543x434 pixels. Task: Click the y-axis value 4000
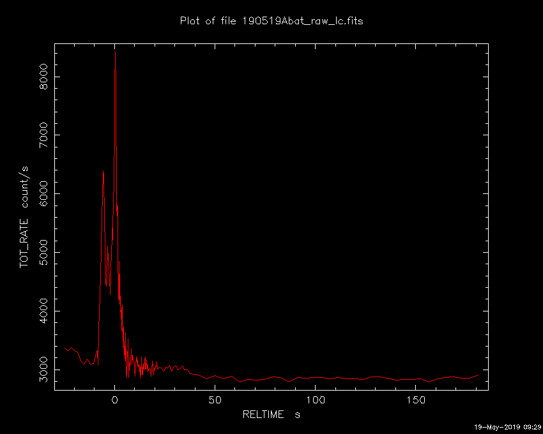pos(43,311)
